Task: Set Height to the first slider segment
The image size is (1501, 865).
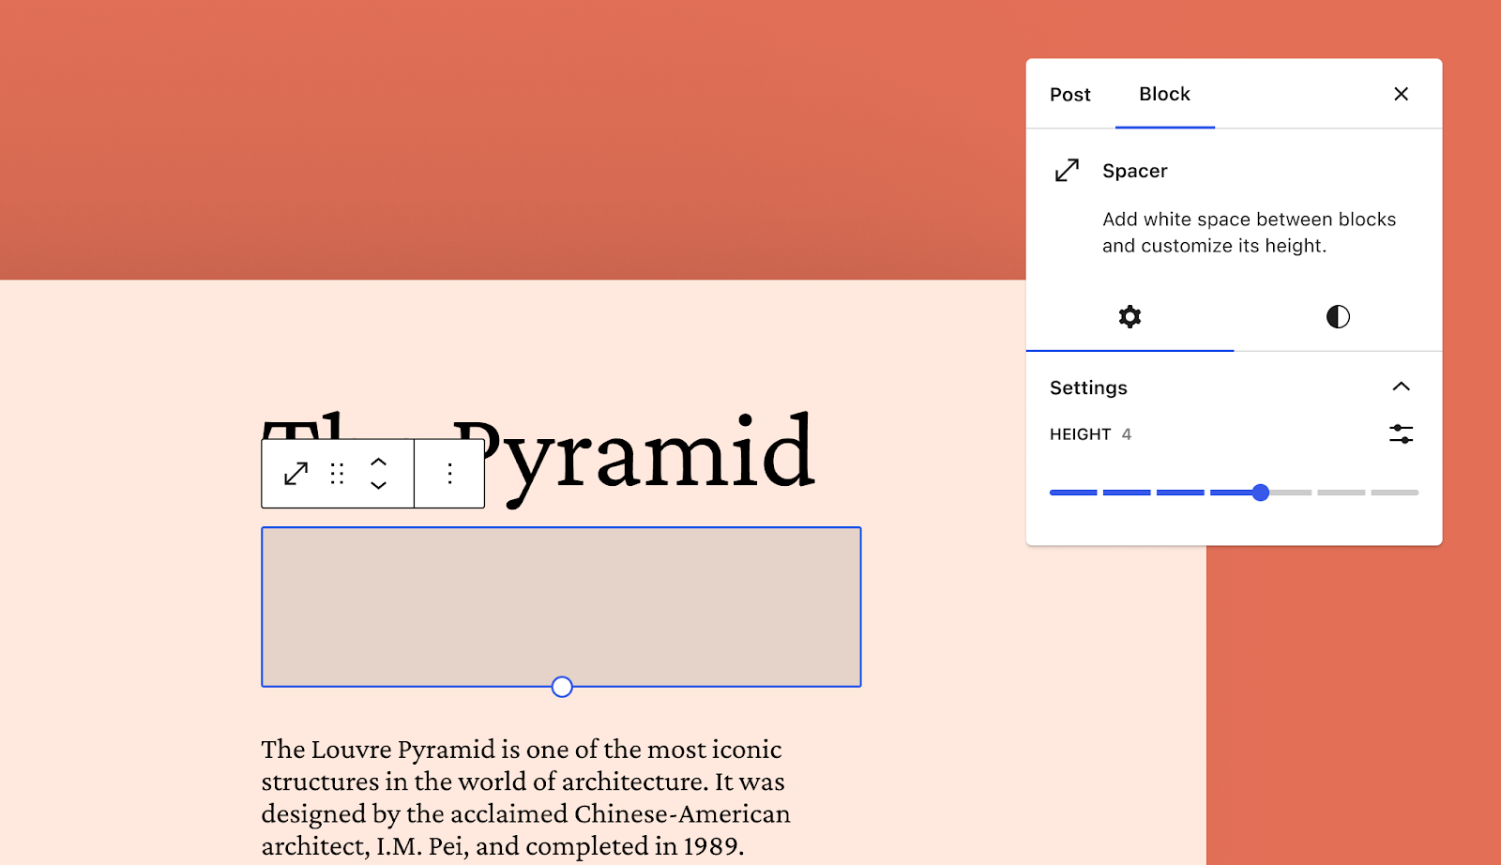Action: [1073, 493]
